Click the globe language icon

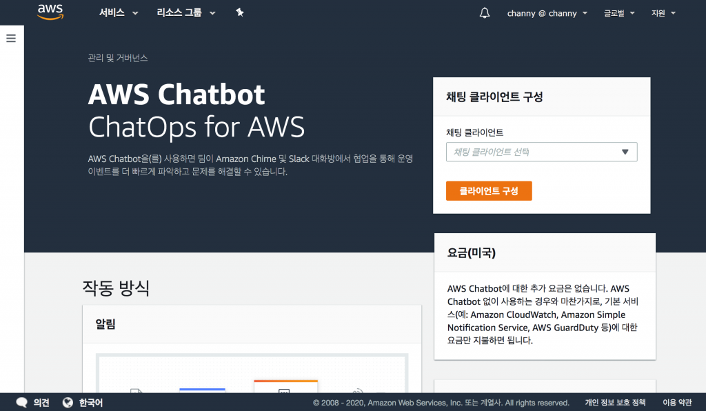[68, 403]
